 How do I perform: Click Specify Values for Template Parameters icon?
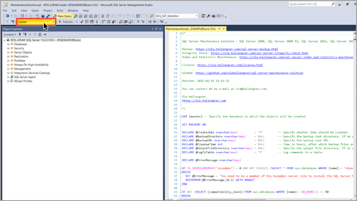click(x=162, y=22)
